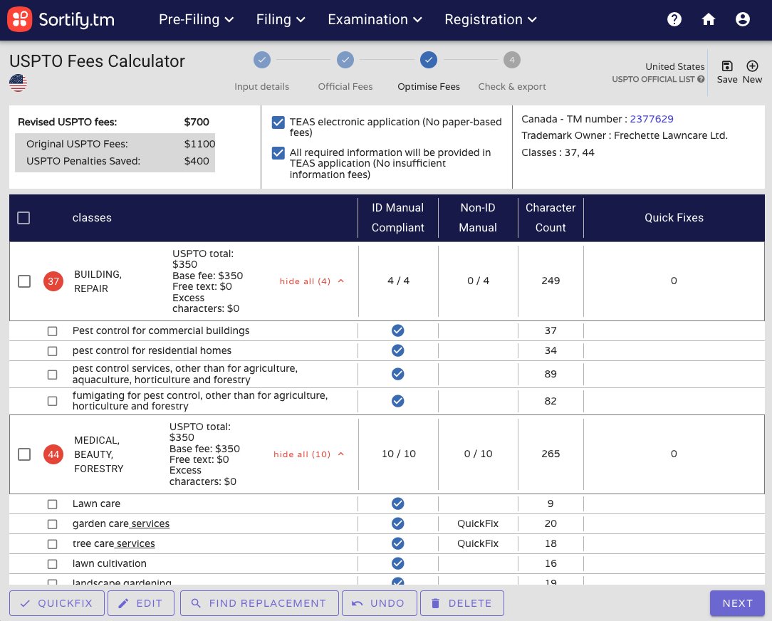This screenshot has width=772, height=621.
Task: Check lawn cultivation checkbox
Action: click(52, 564)
